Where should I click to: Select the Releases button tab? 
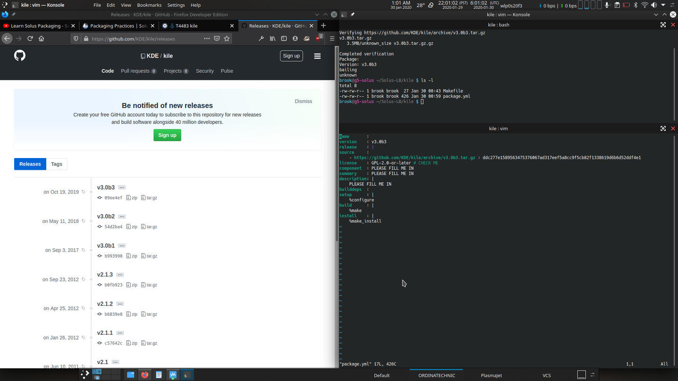[30, 164]
